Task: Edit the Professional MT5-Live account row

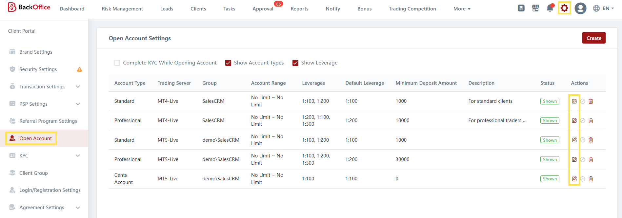Action: pyautogui.click(x=574, y=159)
